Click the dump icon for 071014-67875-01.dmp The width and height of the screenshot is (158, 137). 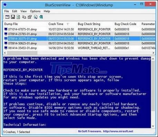click(x=6, y=29)
